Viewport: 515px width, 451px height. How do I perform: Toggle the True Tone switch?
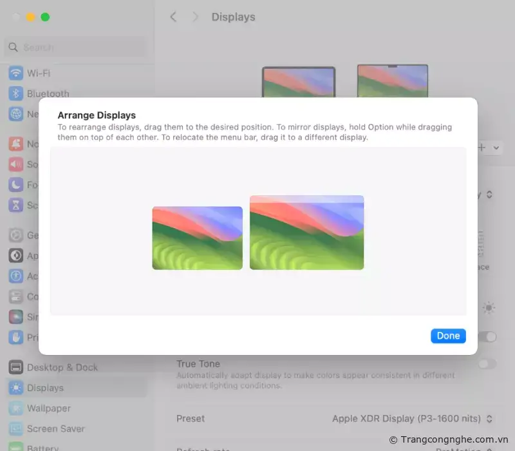pos(487,364)
